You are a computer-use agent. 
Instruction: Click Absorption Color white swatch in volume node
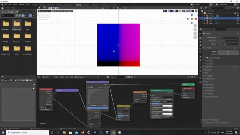click(167, 106)
